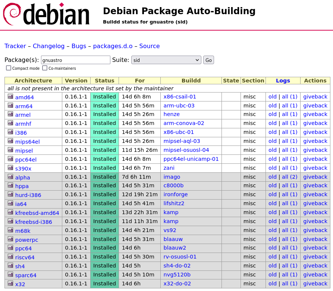Viewport: 333px width, 291px height.
Task: Open the graph icon next to x32
Action: (x=10, y=284)
